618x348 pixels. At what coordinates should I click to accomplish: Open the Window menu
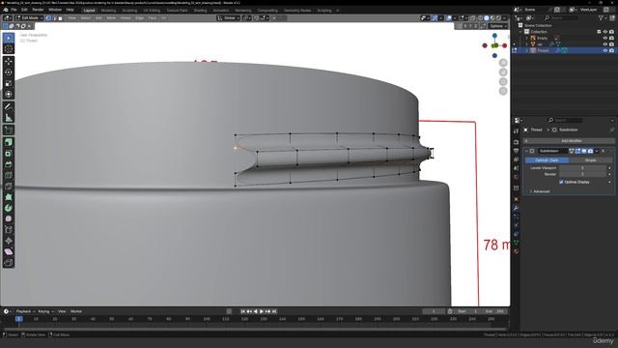(55, 10)
